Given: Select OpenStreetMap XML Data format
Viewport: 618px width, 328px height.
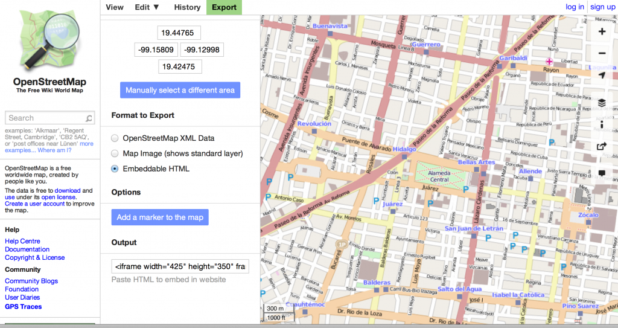Looking at the screenshot, I should point(115,138).
